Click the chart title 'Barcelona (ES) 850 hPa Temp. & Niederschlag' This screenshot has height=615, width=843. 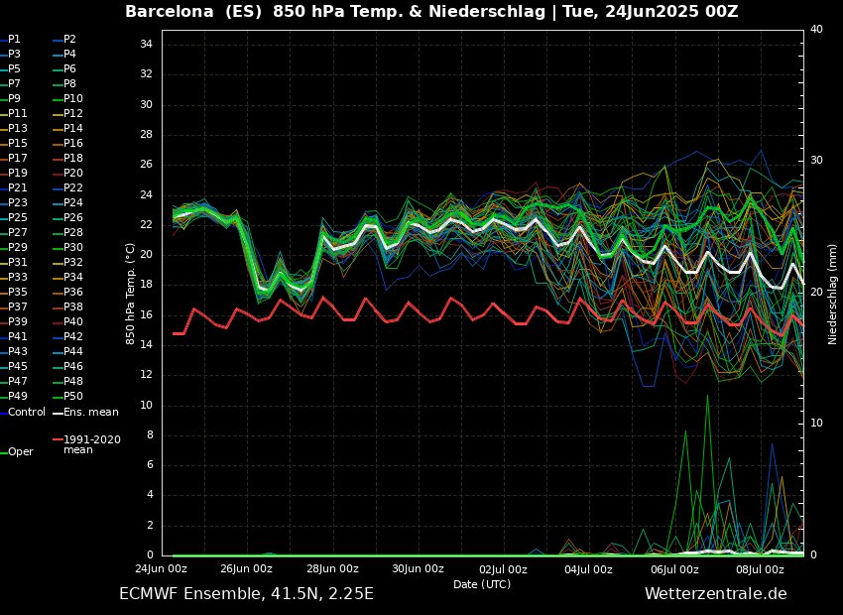point(335,12)
